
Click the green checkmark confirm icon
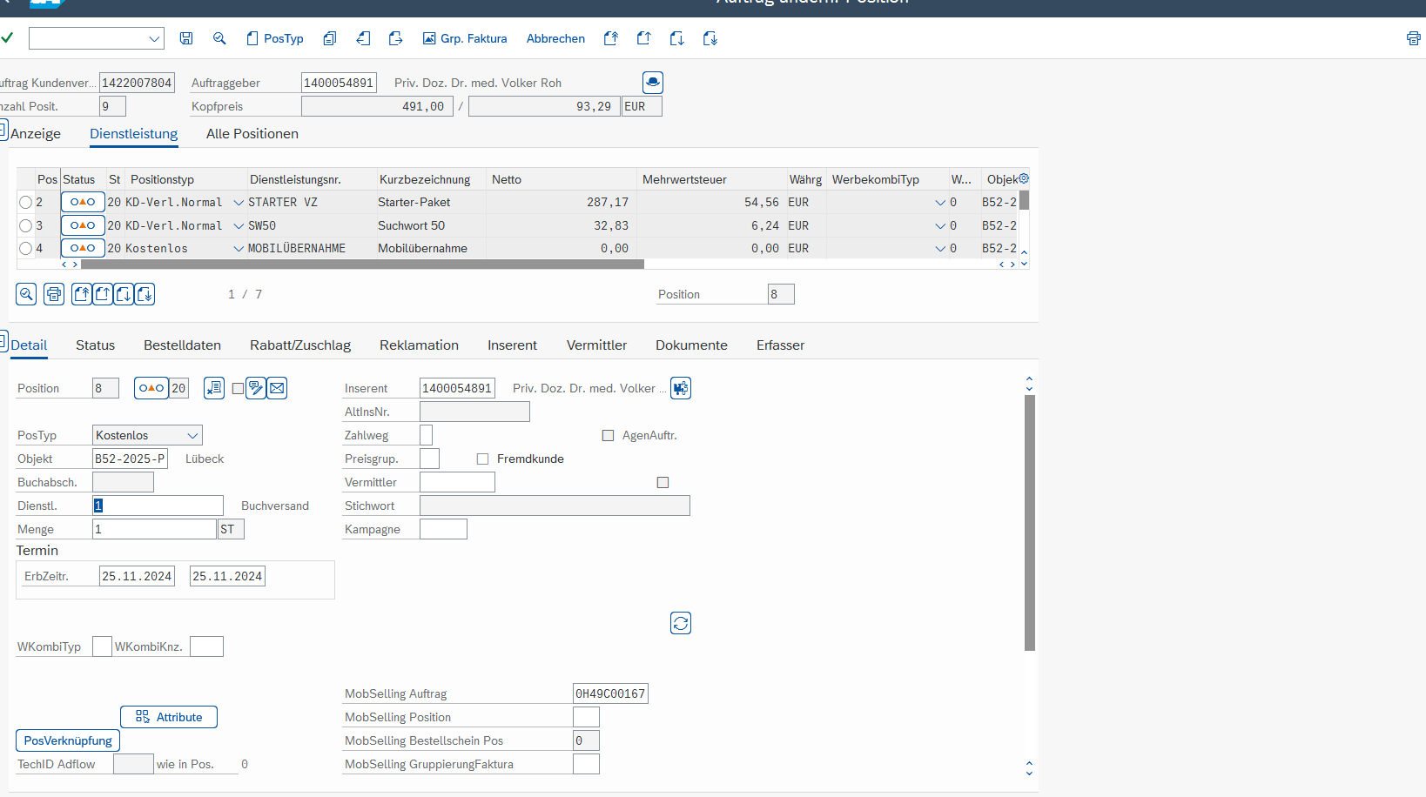pos(7,38)
